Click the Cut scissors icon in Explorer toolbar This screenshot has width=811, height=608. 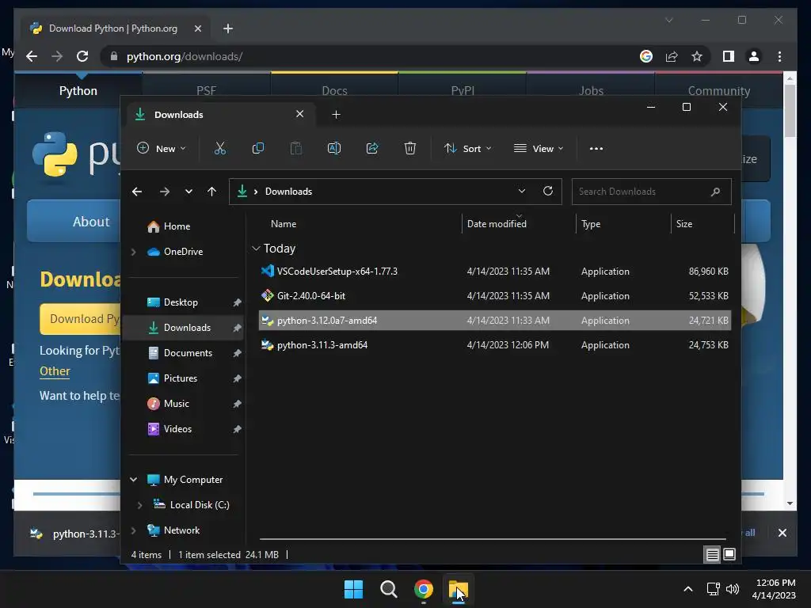220,148
